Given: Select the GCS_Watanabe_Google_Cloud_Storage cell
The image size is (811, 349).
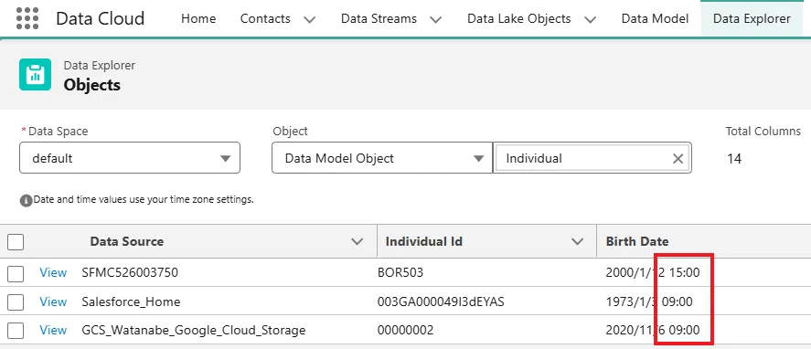Looking at the screenshot, I should pos(194,330).
